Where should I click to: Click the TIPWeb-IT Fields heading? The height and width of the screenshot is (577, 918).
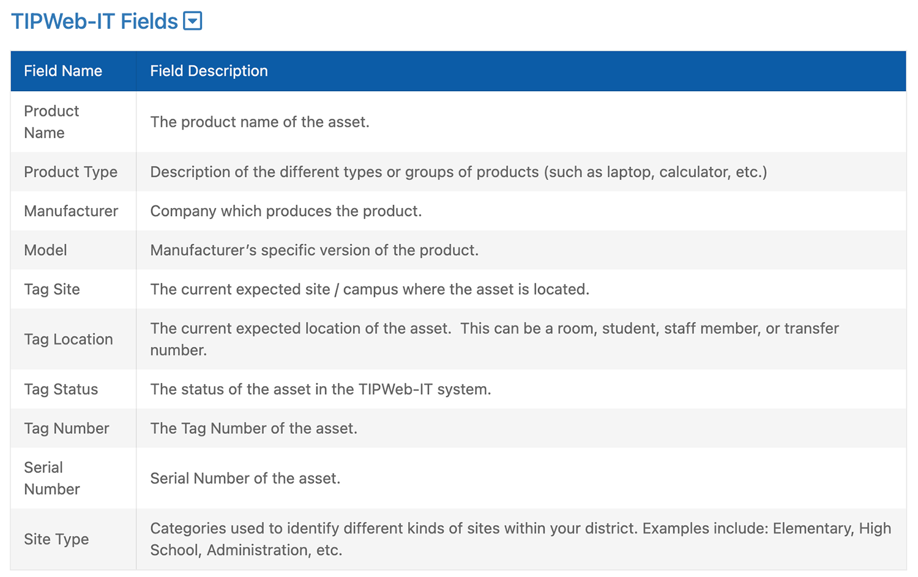tap(94, 21)
